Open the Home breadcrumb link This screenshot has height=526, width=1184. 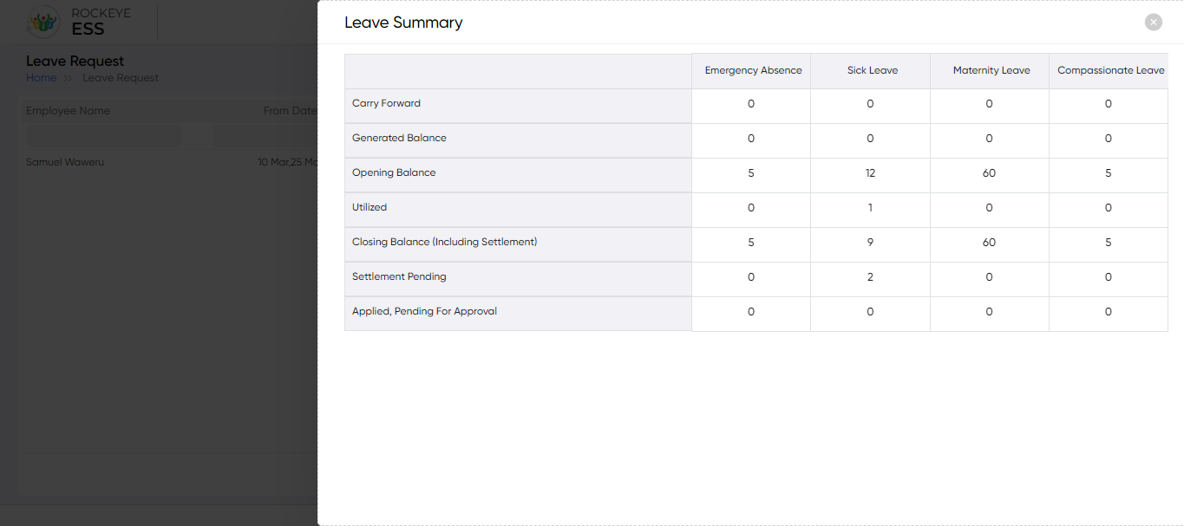pyautogui.click(x=41, y=78)
